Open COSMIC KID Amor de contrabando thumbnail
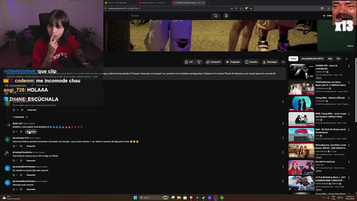 click(301, 71)
